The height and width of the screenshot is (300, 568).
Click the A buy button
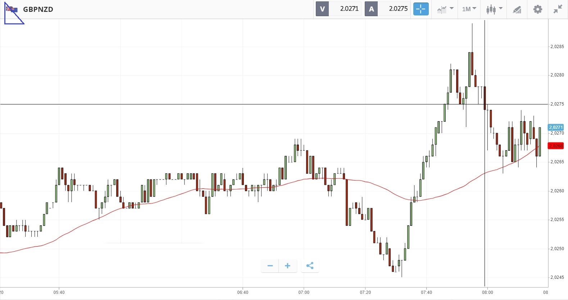[x=371, y=9]
